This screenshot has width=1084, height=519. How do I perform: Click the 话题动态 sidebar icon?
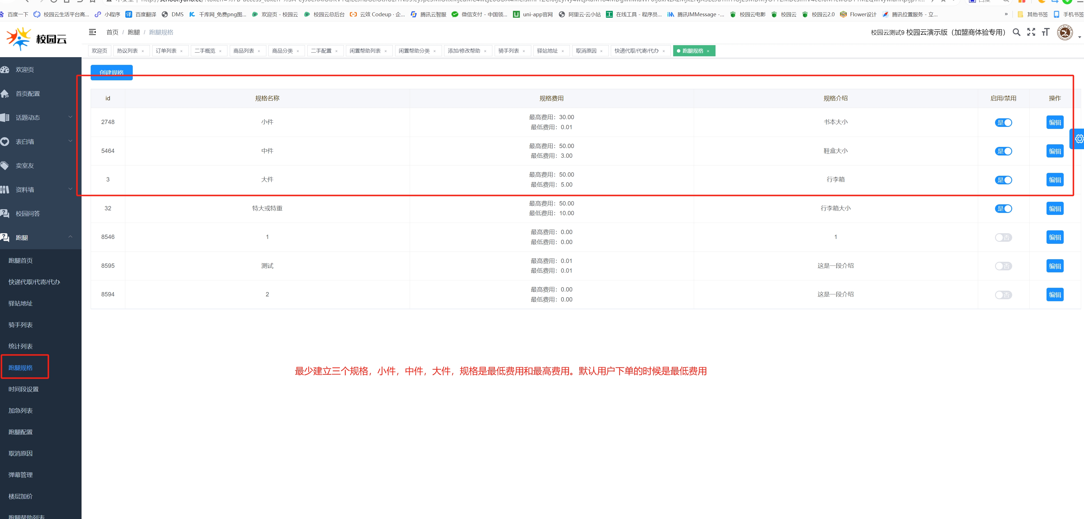click(5, 118)
